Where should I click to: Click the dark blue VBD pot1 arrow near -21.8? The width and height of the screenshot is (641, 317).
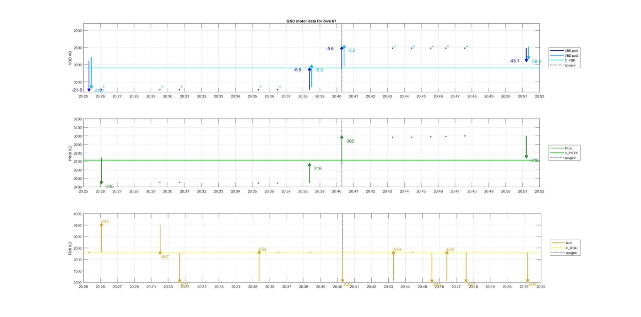[89, 76]
